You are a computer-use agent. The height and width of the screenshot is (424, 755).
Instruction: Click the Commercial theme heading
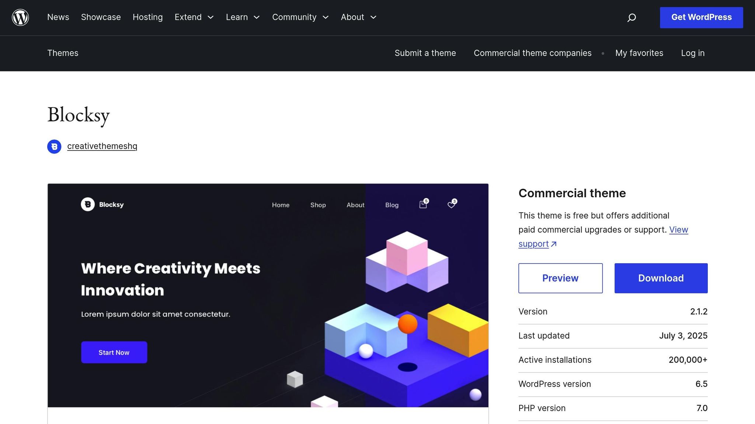pyautogui.click(x=572, y=193)
